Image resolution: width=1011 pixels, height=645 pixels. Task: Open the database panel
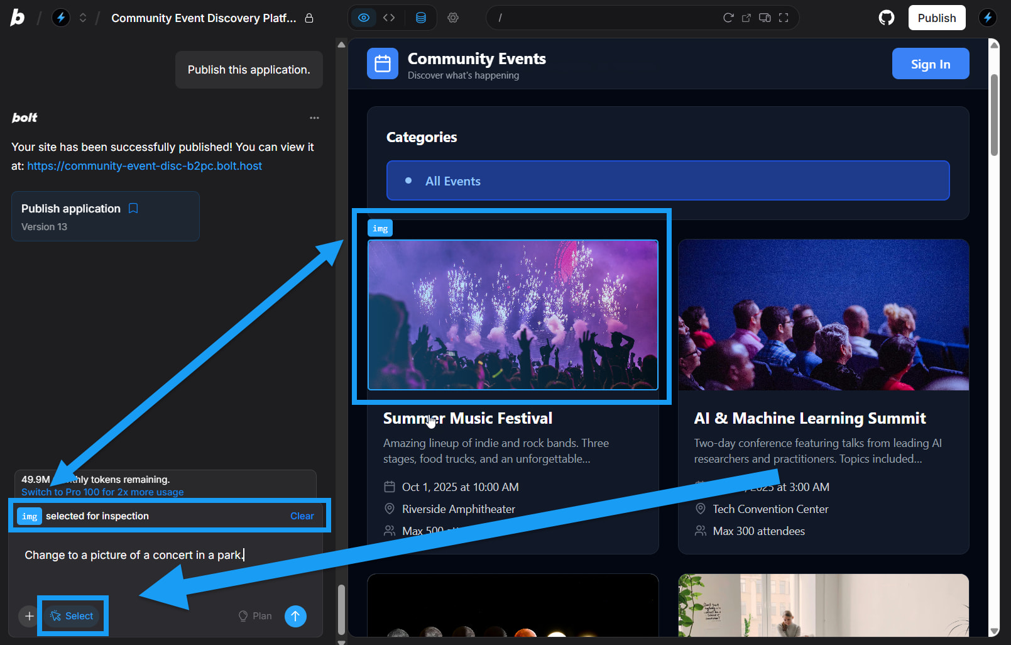[420, 18]
